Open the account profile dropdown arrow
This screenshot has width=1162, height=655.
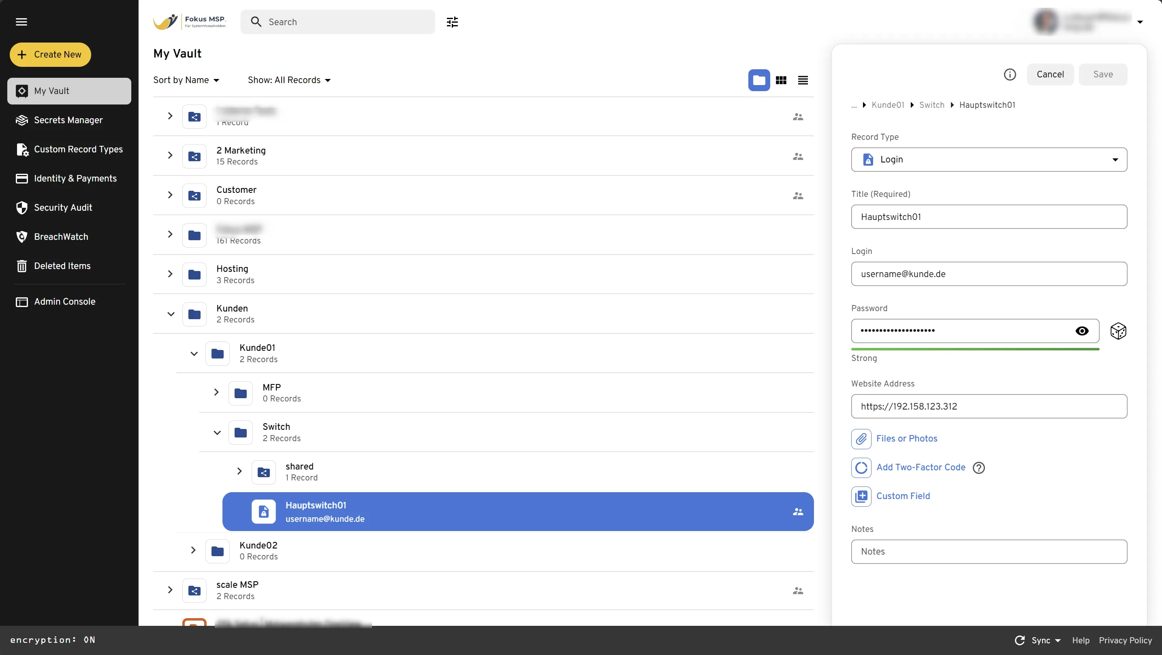pos(1140,21)
